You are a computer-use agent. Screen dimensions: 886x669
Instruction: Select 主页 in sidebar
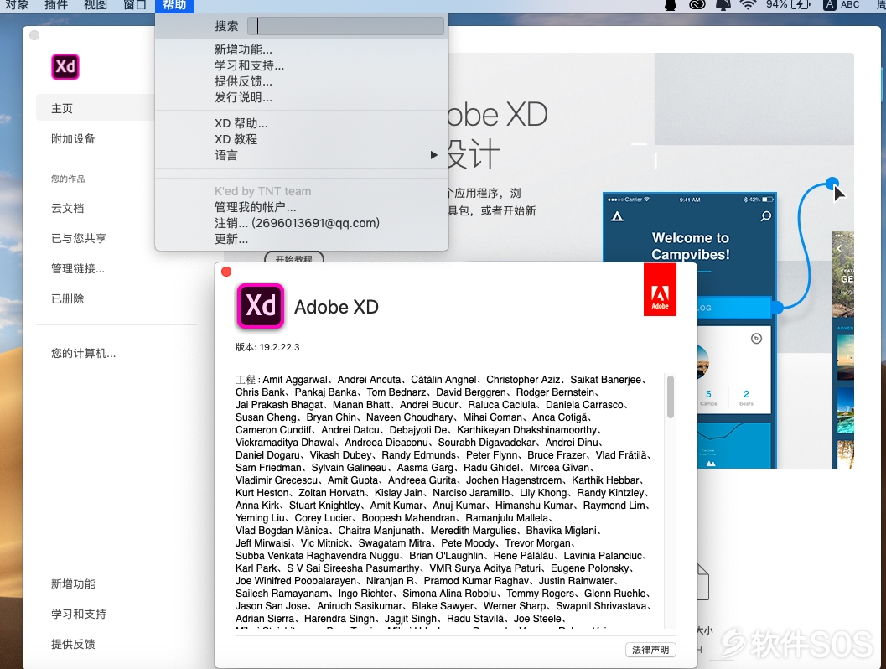(x=96, y=108)
